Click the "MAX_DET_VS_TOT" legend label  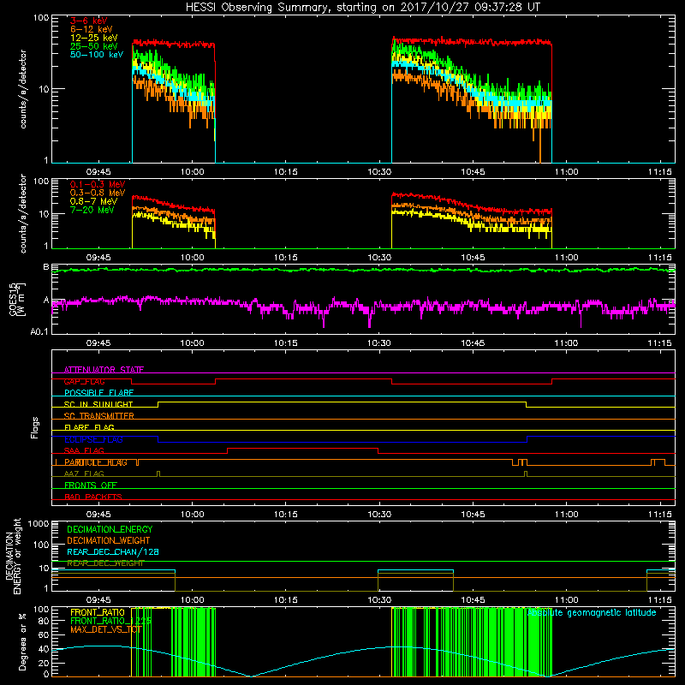pos(105,629)
